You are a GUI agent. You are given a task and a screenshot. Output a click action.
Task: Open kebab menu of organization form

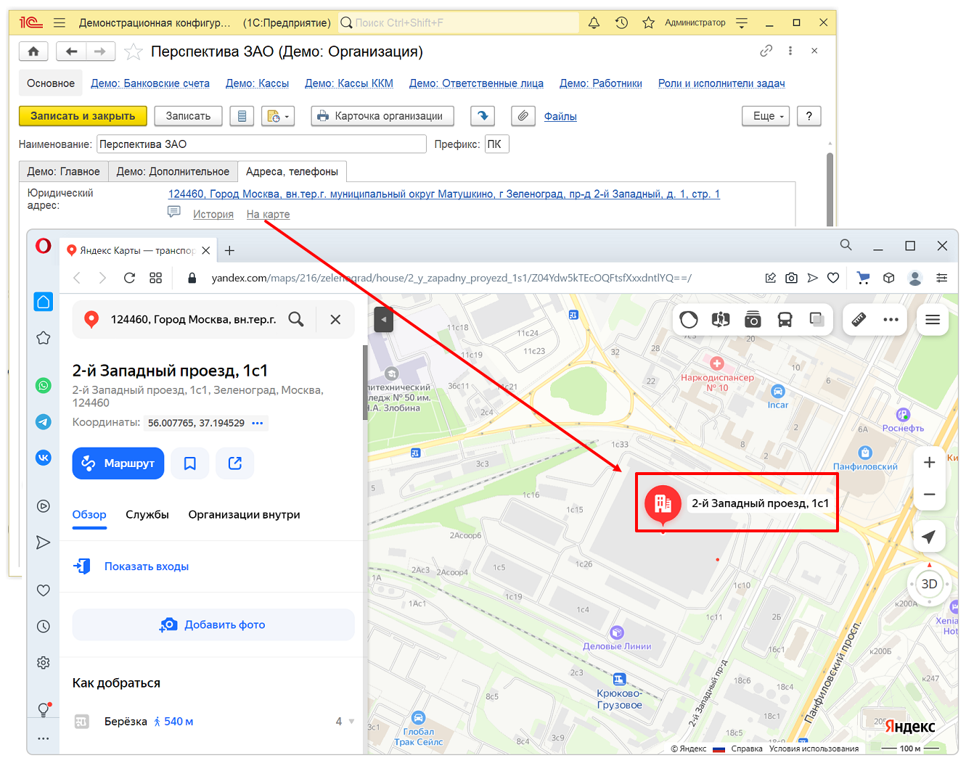tap(790, 51)
